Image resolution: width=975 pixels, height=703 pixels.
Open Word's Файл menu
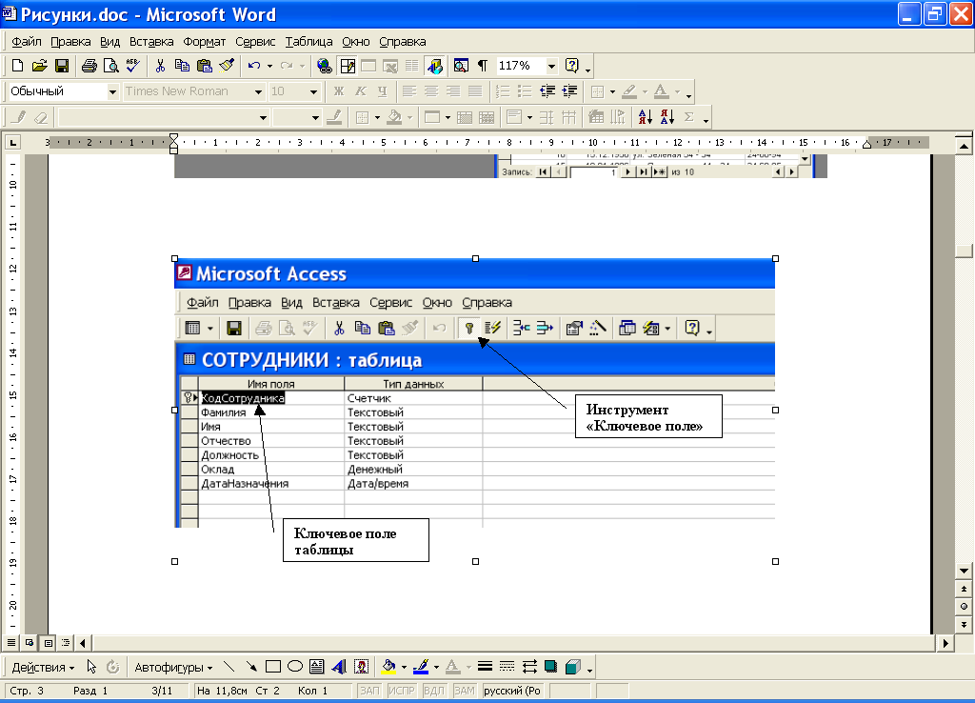[x=27, y=42]
